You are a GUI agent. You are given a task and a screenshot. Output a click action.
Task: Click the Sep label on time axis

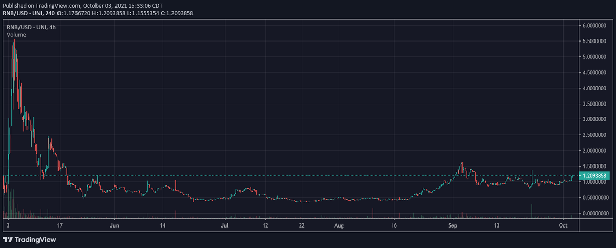(452, 225)
